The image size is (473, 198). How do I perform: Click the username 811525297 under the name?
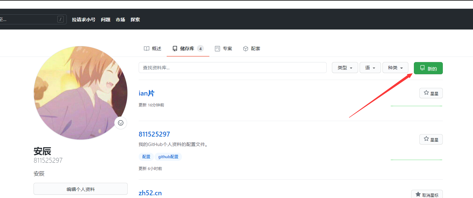pos(48,160)
